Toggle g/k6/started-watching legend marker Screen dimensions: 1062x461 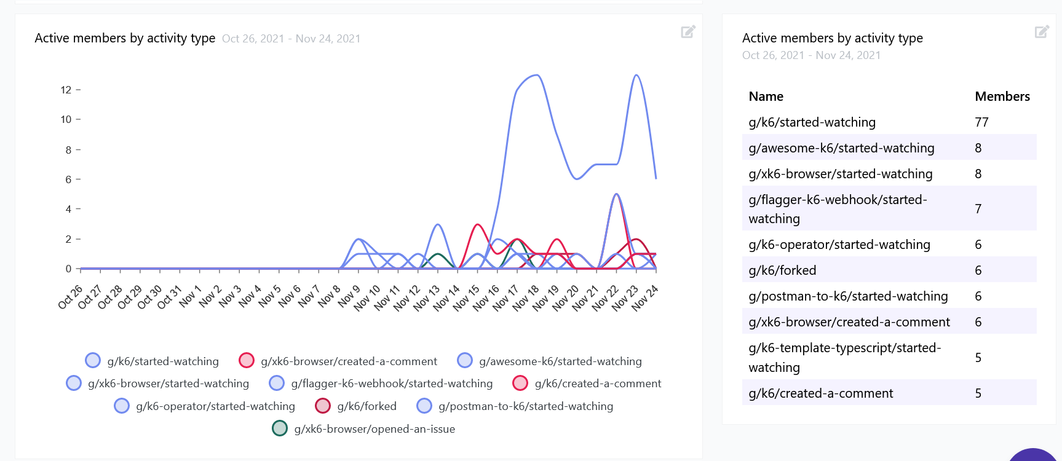(93, 360)
